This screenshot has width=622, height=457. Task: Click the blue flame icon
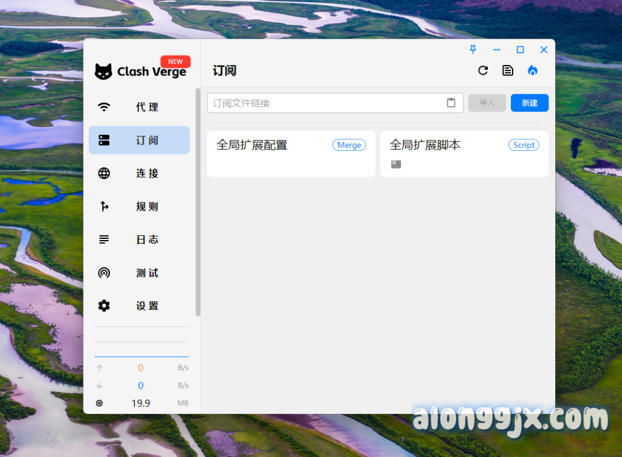pos(533,70)
